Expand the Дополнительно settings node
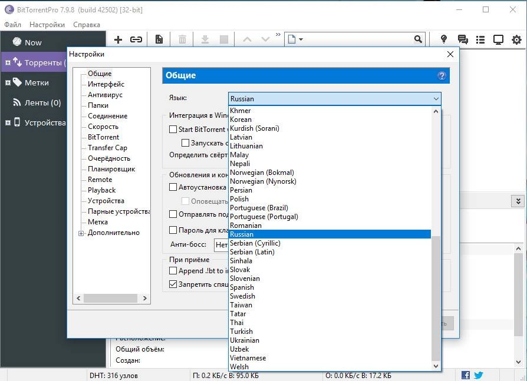This screenshot has width=527, height=381. coord(81,233)
